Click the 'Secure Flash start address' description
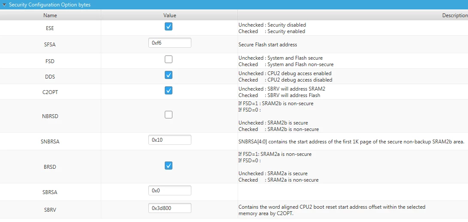This screenshot has width=468, height=222. 268,45
